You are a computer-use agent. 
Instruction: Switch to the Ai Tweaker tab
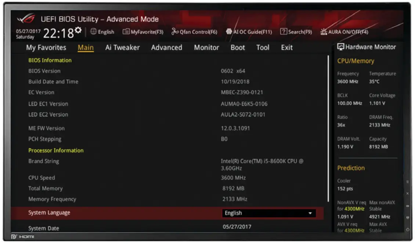pyautogui.click(x=122, y=47)
